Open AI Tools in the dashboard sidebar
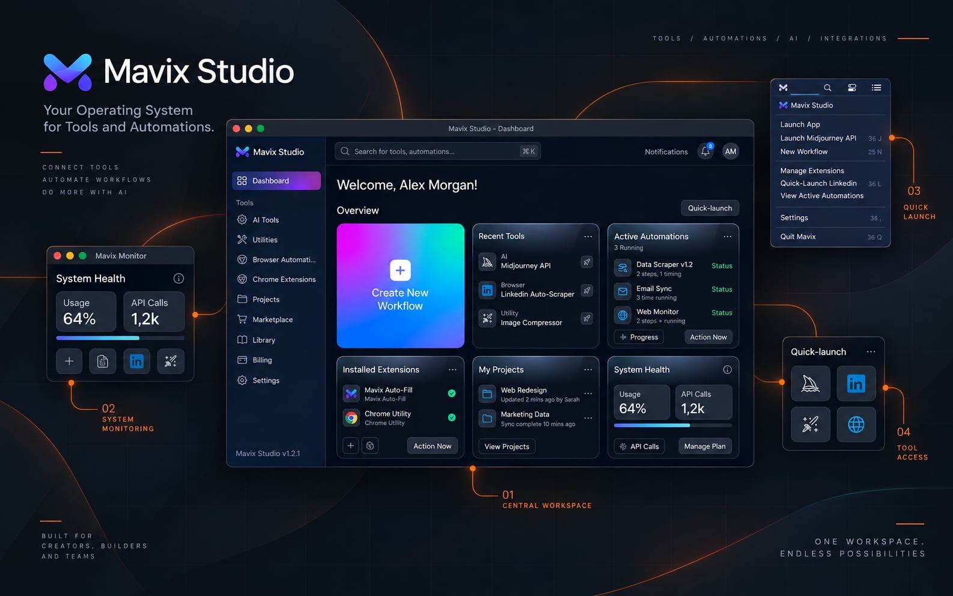The width and height of the screenshot is (953, 596). coord(258,220)
